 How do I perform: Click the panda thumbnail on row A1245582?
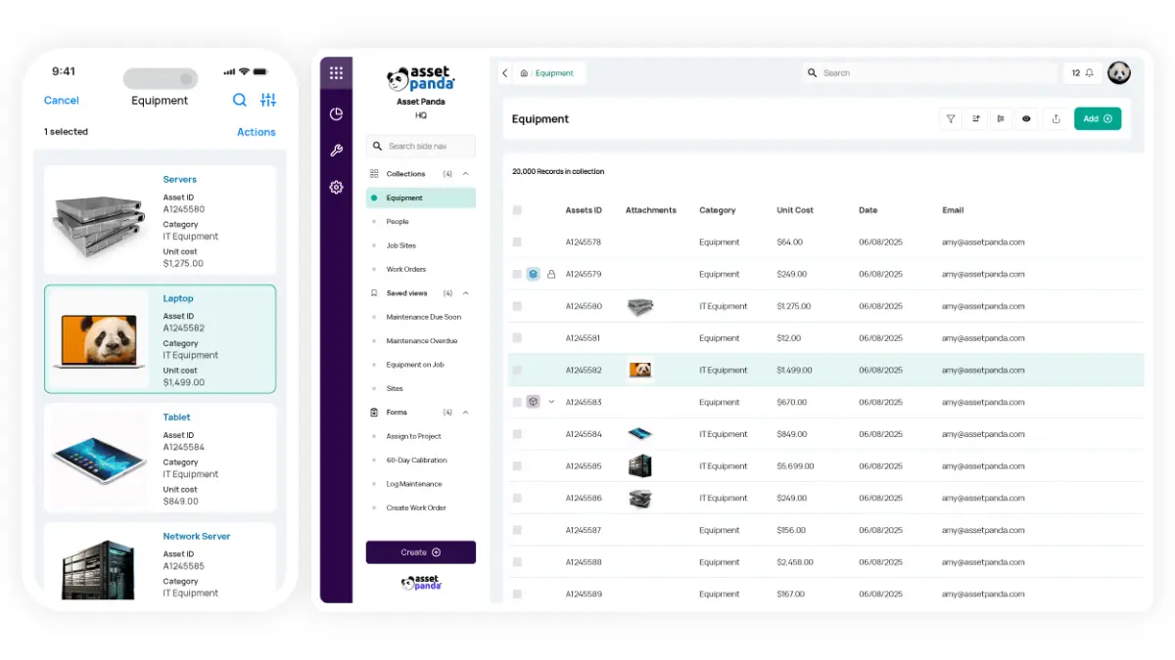639,370
